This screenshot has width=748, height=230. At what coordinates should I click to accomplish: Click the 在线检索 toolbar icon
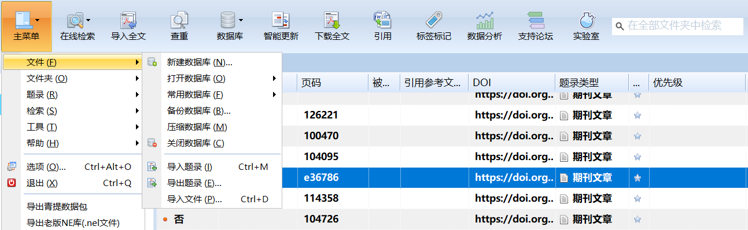pos(75,20)
